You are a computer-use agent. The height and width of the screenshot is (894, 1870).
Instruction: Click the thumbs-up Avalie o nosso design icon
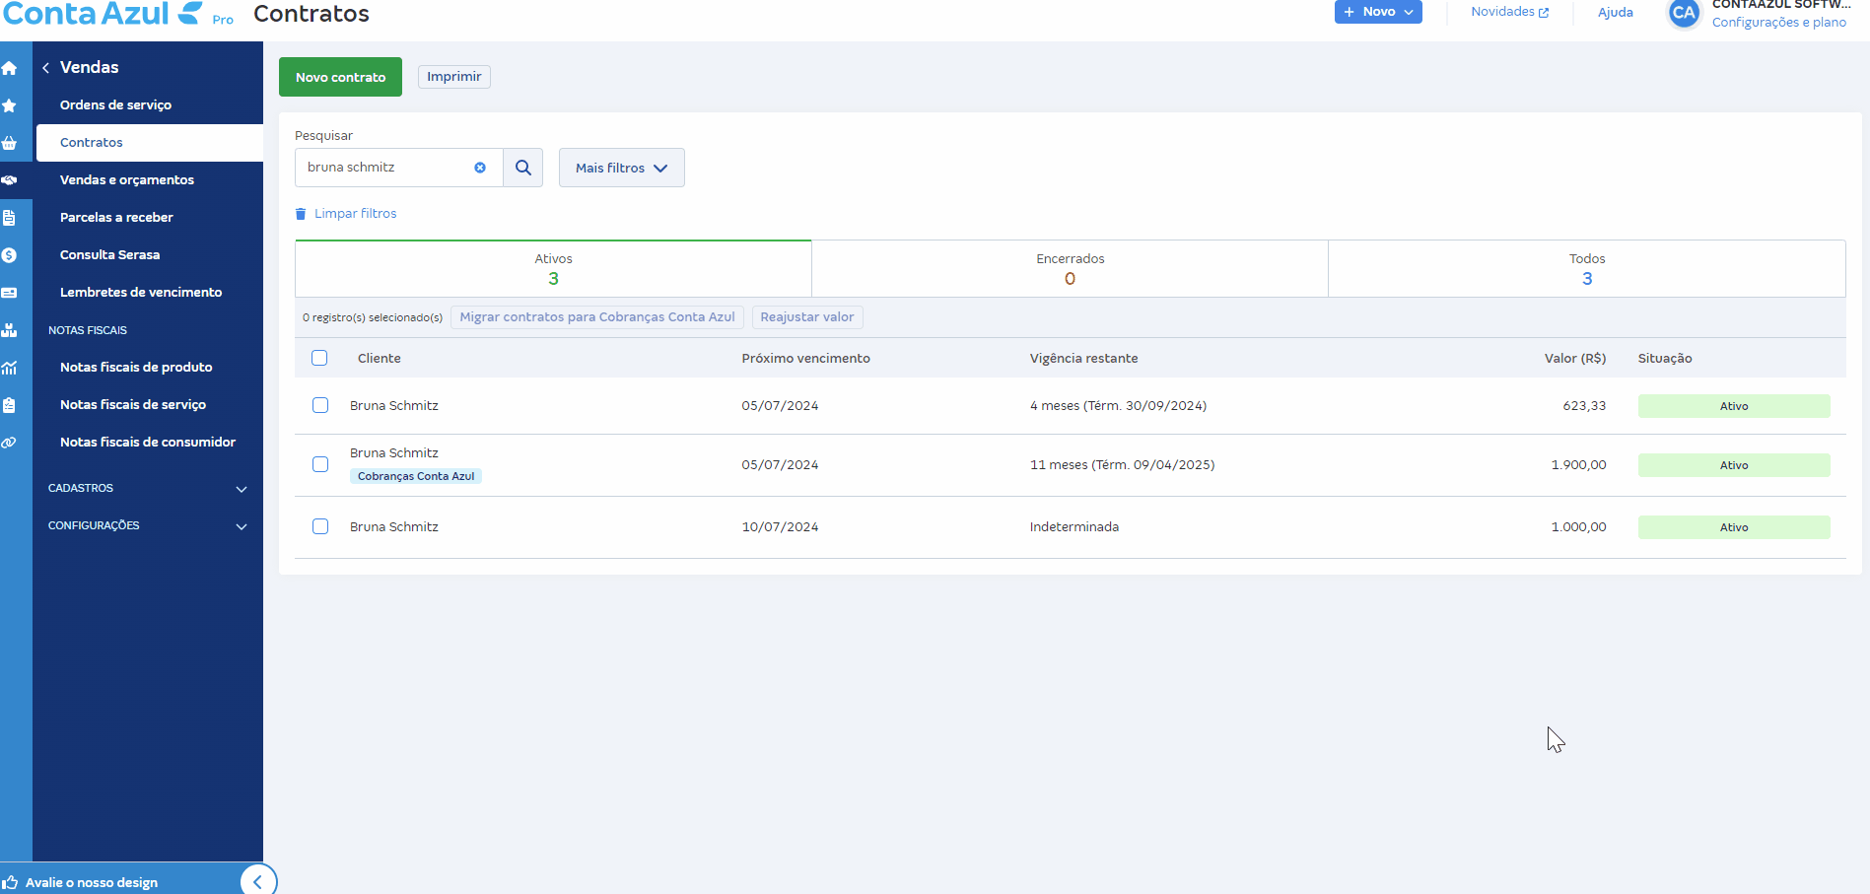pyautogui.click(x=10, y=882)
